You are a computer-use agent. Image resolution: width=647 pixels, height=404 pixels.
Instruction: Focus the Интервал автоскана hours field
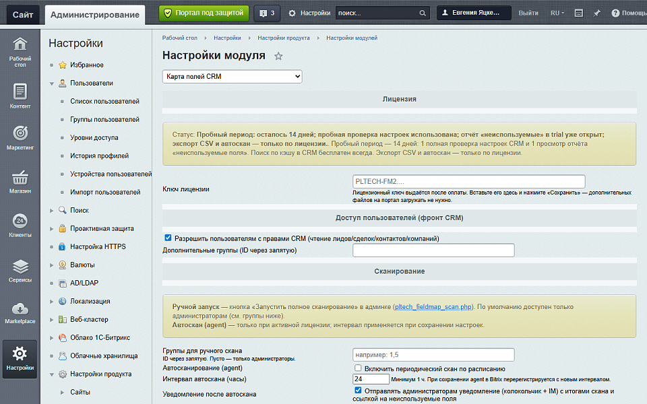(371, 379)
